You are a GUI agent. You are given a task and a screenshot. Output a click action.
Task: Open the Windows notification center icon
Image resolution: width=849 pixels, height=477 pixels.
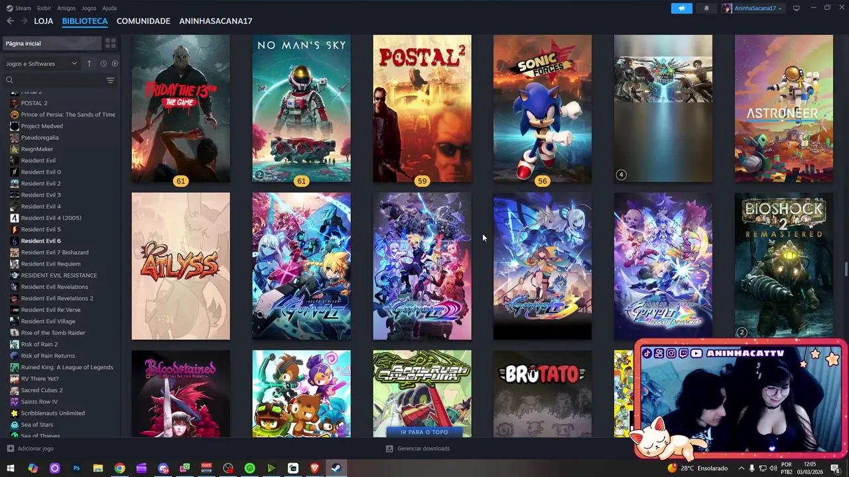(834, 468)
